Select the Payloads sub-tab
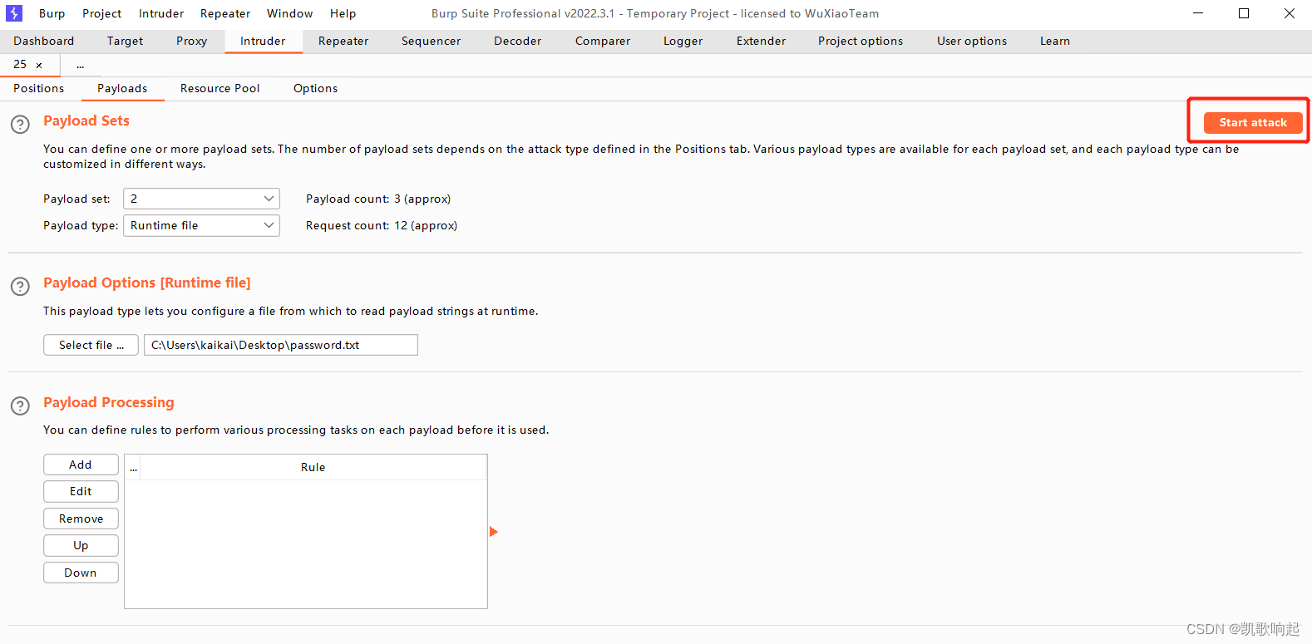The width and height of the screenshot is (1312, 644). click(x=122, y=88)
